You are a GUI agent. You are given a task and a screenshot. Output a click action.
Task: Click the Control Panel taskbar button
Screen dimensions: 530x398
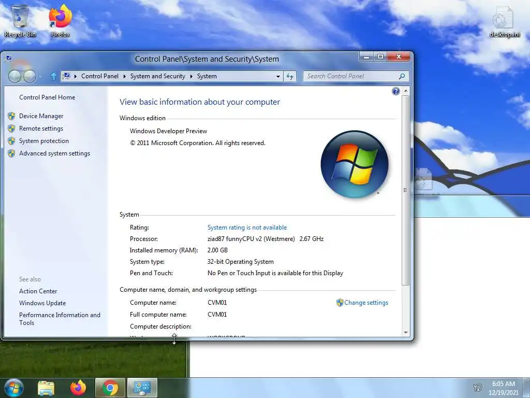(x=142, y=388)
